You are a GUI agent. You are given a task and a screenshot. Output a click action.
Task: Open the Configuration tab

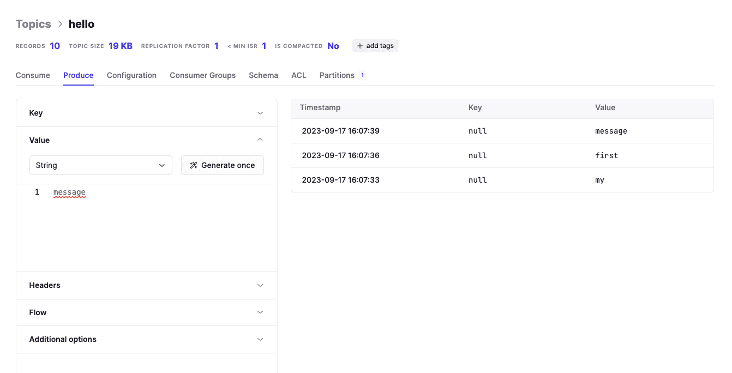point(131,75)
